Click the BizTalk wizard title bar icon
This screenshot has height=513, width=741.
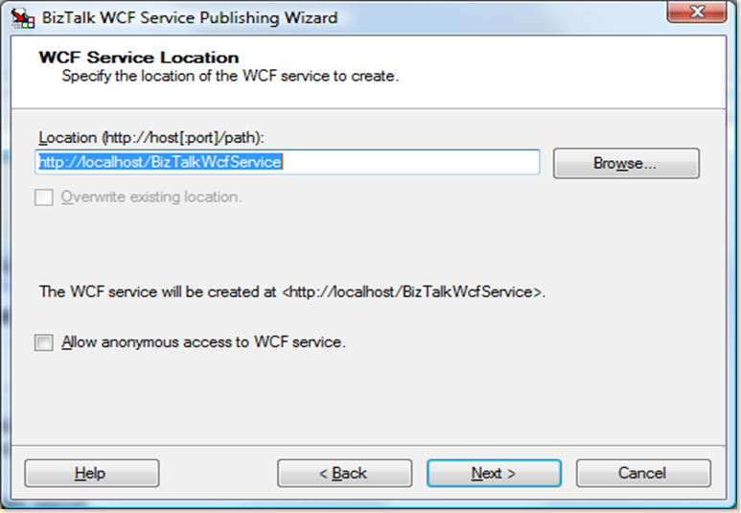click(16, 16)
